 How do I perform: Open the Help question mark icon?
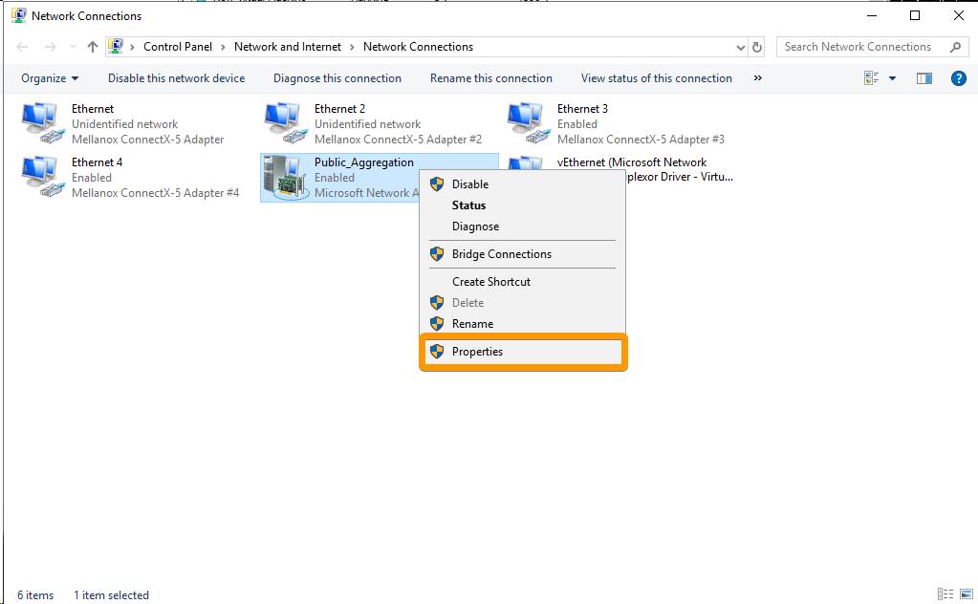tap(959, 78)
